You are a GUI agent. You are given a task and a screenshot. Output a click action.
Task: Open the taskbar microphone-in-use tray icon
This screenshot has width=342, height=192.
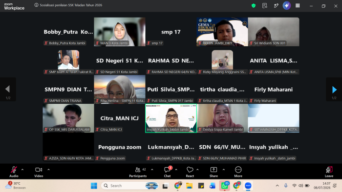tap(286, 186)
